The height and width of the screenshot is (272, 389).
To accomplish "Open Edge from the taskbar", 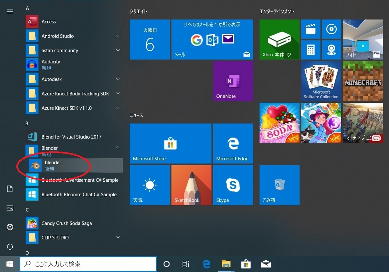I will [x=206, y=264].
